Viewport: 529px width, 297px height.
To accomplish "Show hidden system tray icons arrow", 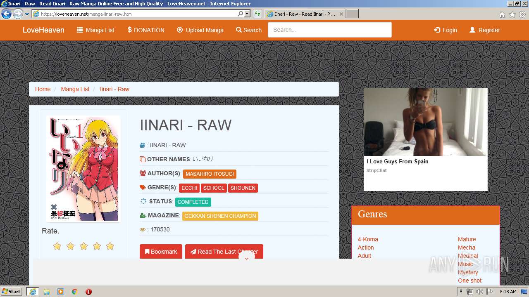I will 461,292.
